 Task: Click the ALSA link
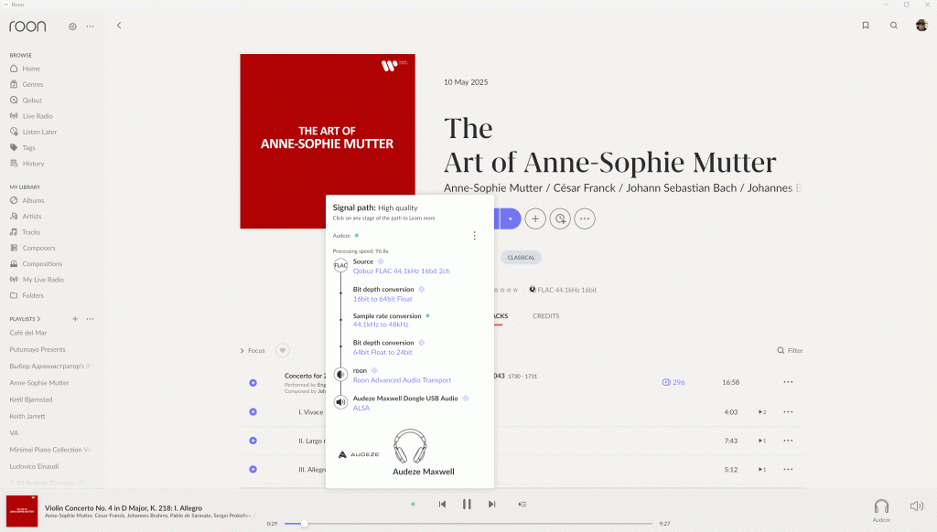[x=361, y=409]
